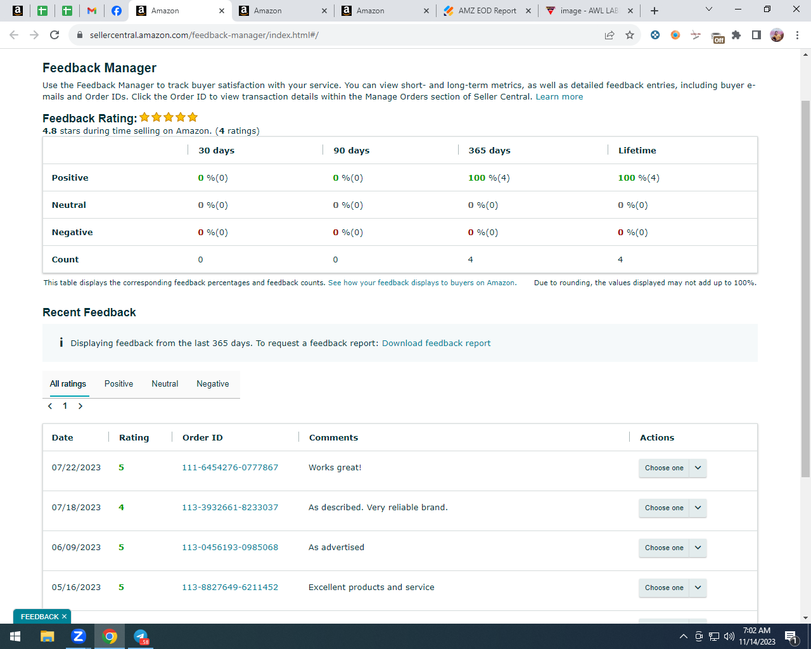Click Download feedback report
This screenshot has width=811, height=649.
[436, 344]
